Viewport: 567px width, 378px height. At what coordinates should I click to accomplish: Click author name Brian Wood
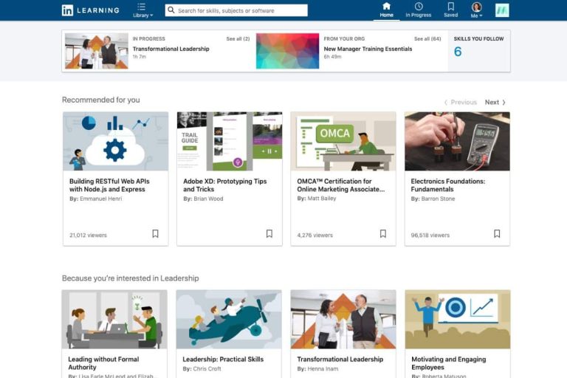coord(208,199)
